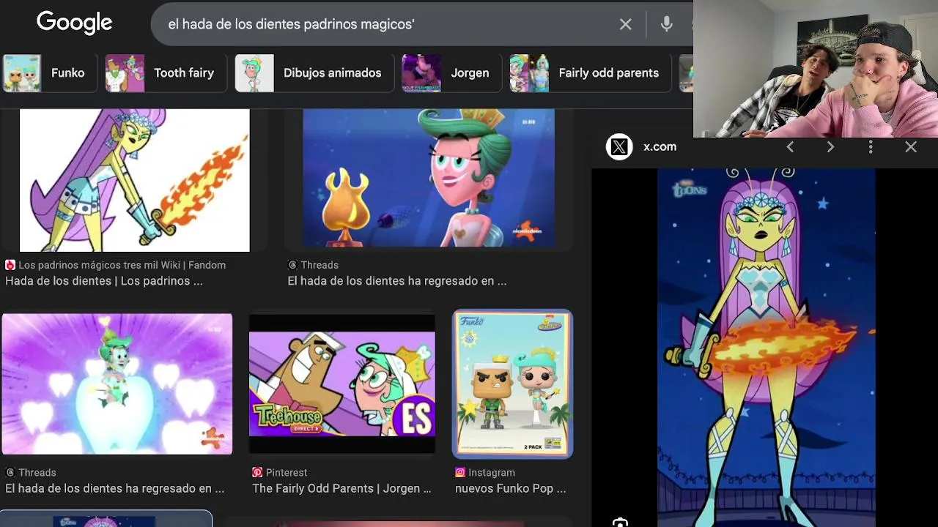This screenshot has height=527, width=938.
Task: Clear the search query with X icon
Action: (625, 24)
